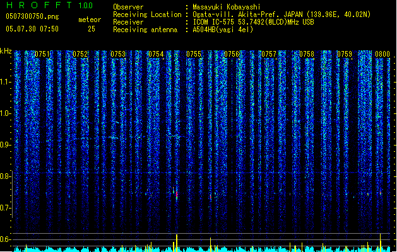Click the meteor count value 25
The width and height of the screenshot is (397, 252).
[92, 29]
